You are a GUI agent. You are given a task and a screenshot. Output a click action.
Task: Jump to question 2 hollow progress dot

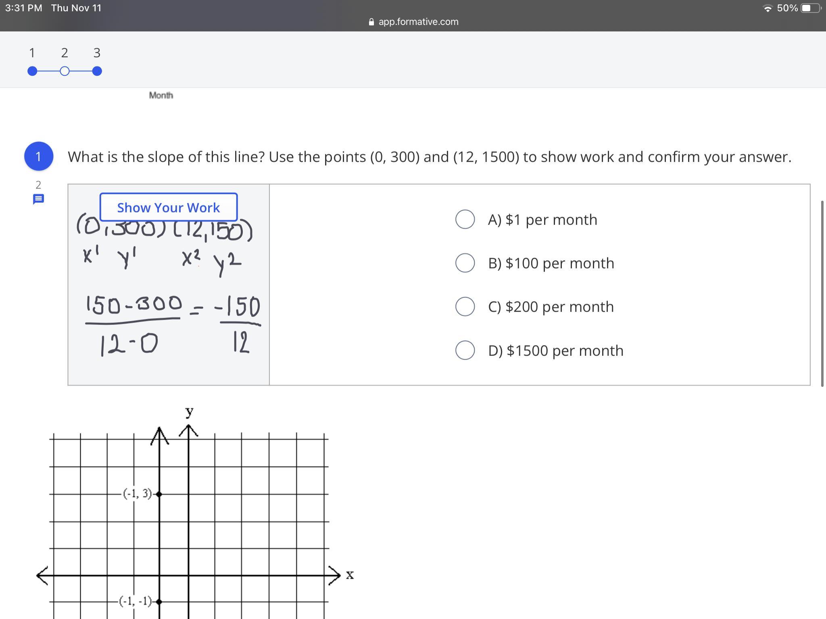(x=65, y=71)
